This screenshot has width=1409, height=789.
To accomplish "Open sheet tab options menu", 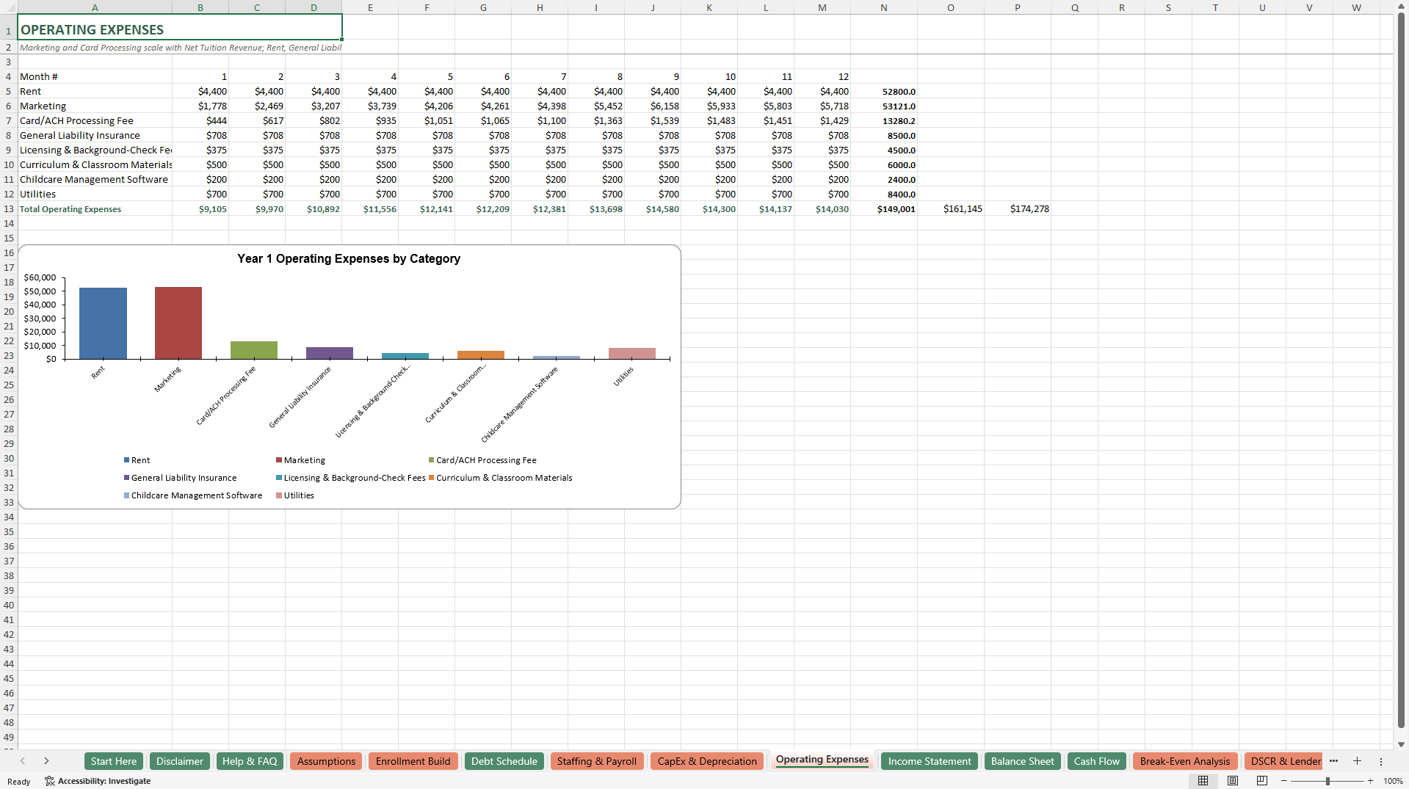I will click(x=1381, y=761).
